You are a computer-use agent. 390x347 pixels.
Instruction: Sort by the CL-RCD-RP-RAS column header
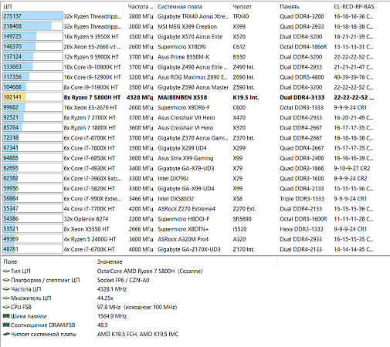[x=354, y=6]
